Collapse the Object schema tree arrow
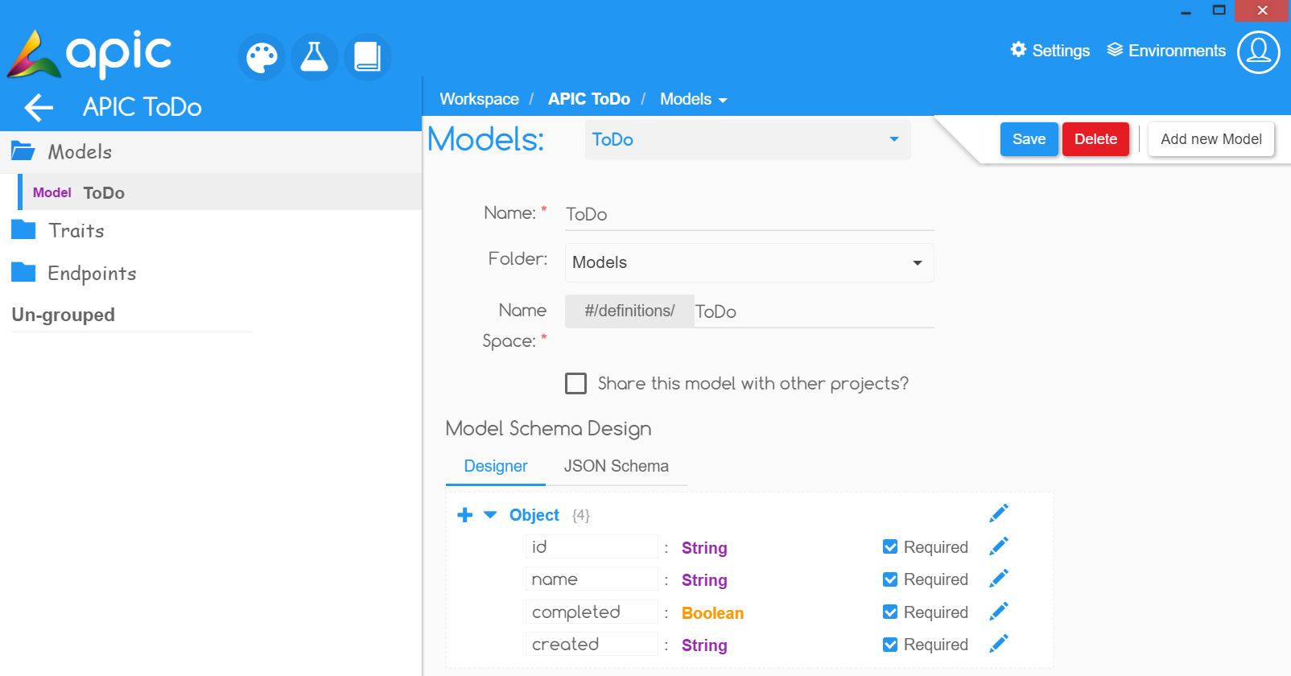This screenshot has width=1291, height=676. [490, 515]
